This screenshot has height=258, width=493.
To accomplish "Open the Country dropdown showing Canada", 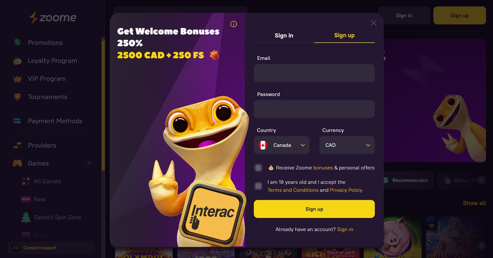I will 282,145.
